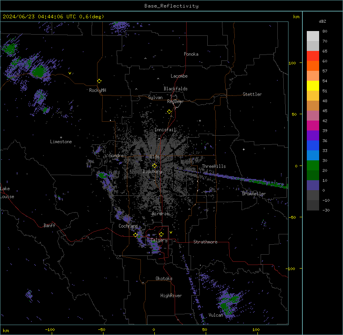
Task: Click the km unit label at bottom left
Action: click(6, 330)
